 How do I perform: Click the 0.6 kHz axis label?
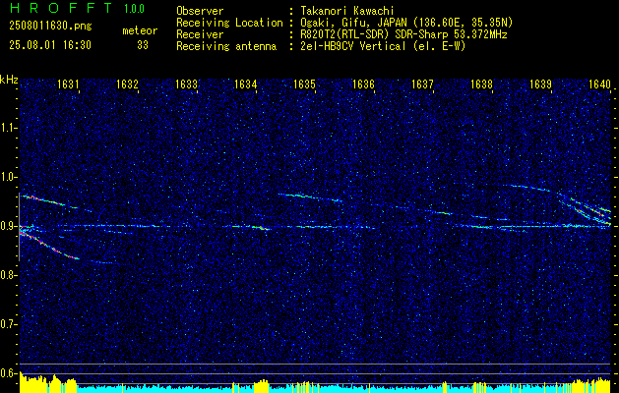tap(8, 373)
